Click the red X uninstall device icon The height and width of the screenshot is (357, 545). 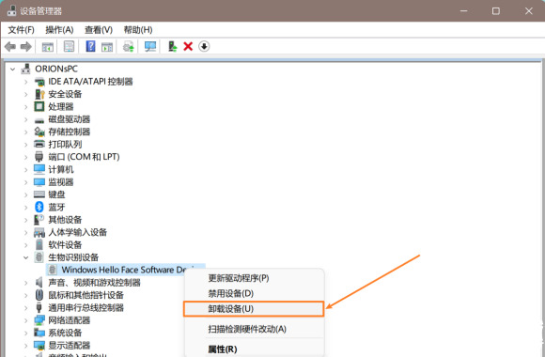[x=188, y=46]
